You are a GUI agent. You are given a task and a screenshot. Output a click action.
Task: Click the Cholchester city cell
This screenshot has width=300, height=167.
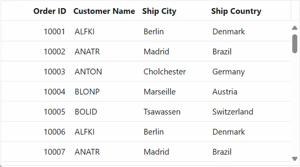(165, 72)
